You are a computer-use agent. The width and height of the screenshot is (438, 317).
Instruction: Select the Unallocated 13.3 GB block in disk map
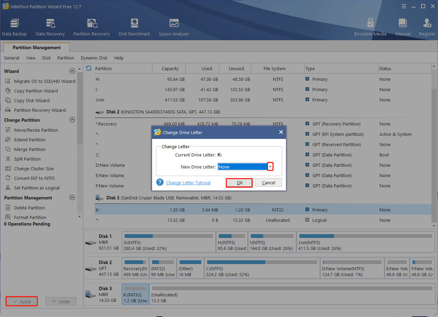coord(292,294)
